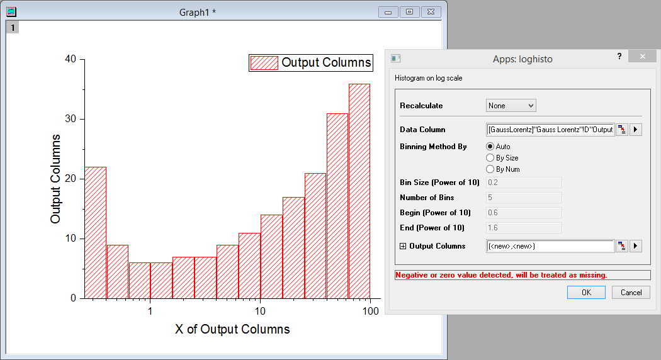Click inside the Data Column text field
This screenshot has height=360, width=661.
tap(550, 130)
